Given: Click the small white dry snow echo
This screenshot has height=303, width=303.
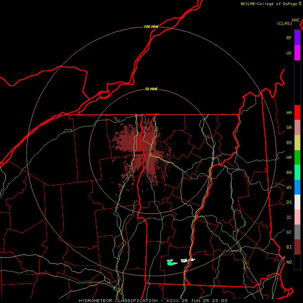Looking at the screenshot, I should click(x=193, y=260).
